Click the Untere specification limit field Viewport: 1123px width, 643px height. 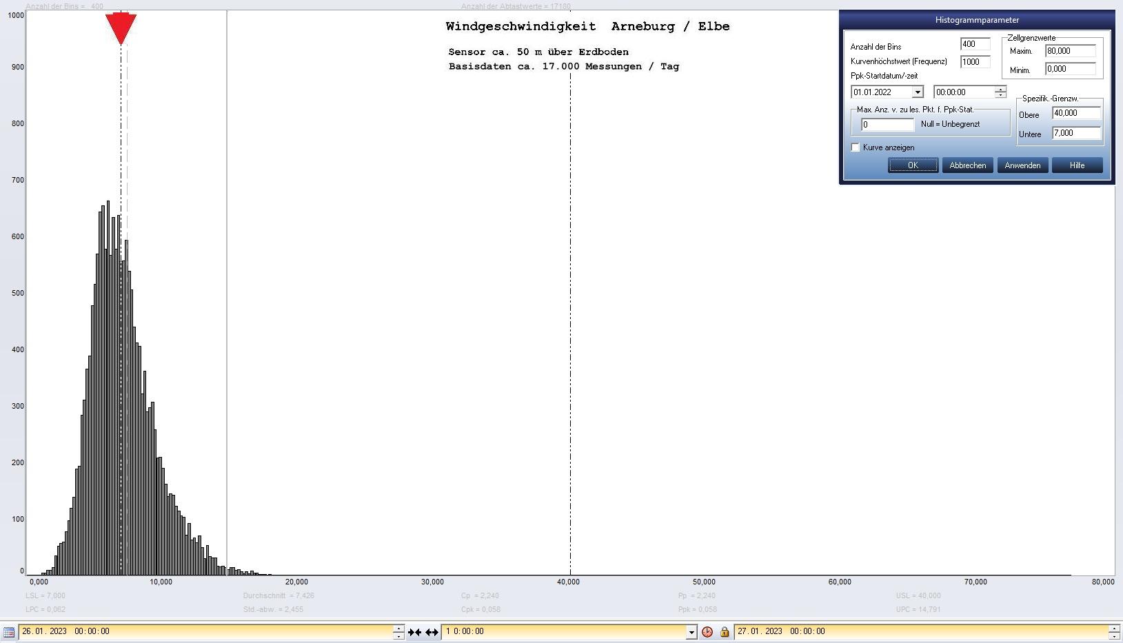(1075, 133)
